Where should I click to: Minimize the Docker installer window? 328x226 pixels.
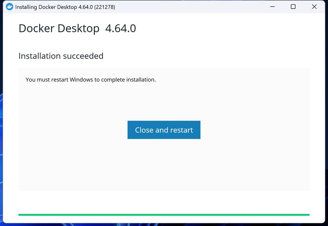pyautogui.click(x=272, y=7)
